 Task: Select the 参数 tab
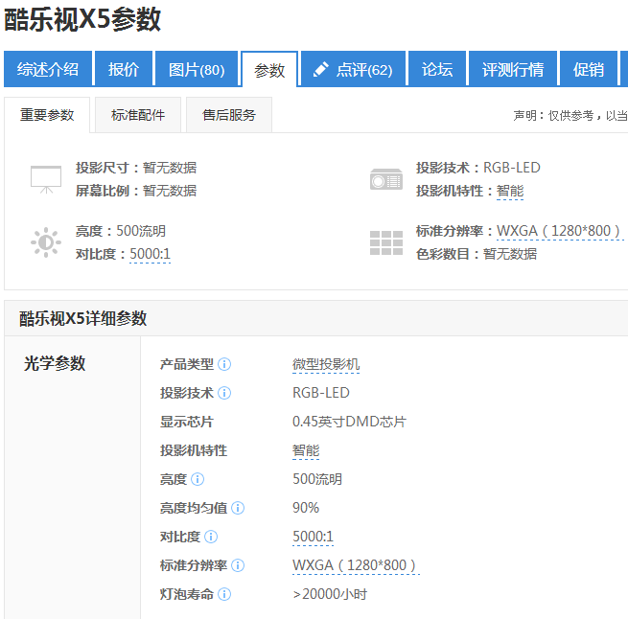point(269,70)
